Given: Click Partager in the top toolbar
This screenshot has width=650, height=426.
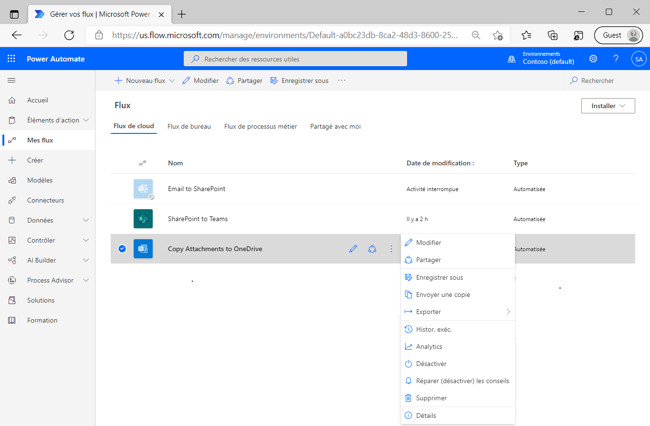Looking at the screenshot, I should 244,81.
